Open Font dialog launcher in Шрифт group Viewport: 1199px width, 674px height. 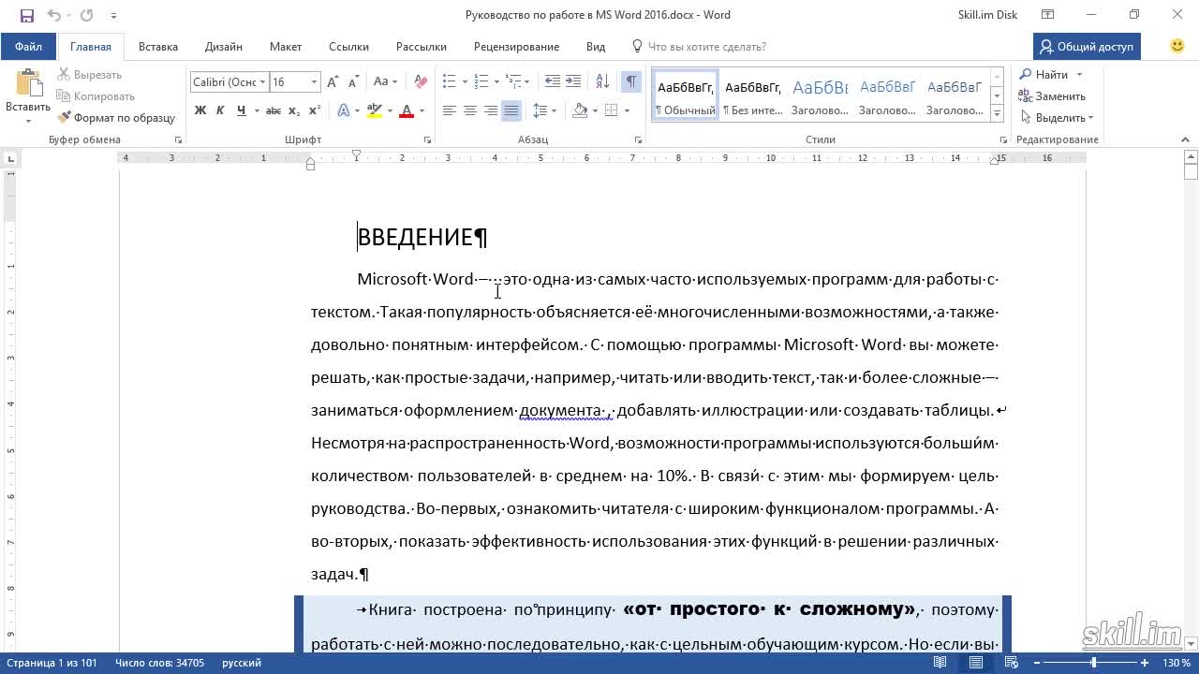coord(427,139)
